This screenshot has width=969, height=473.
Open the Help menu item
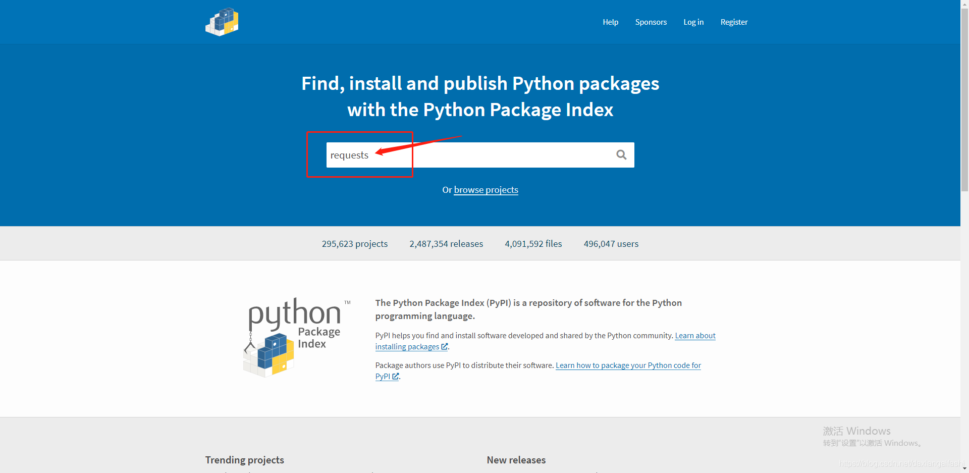[610, 22]
